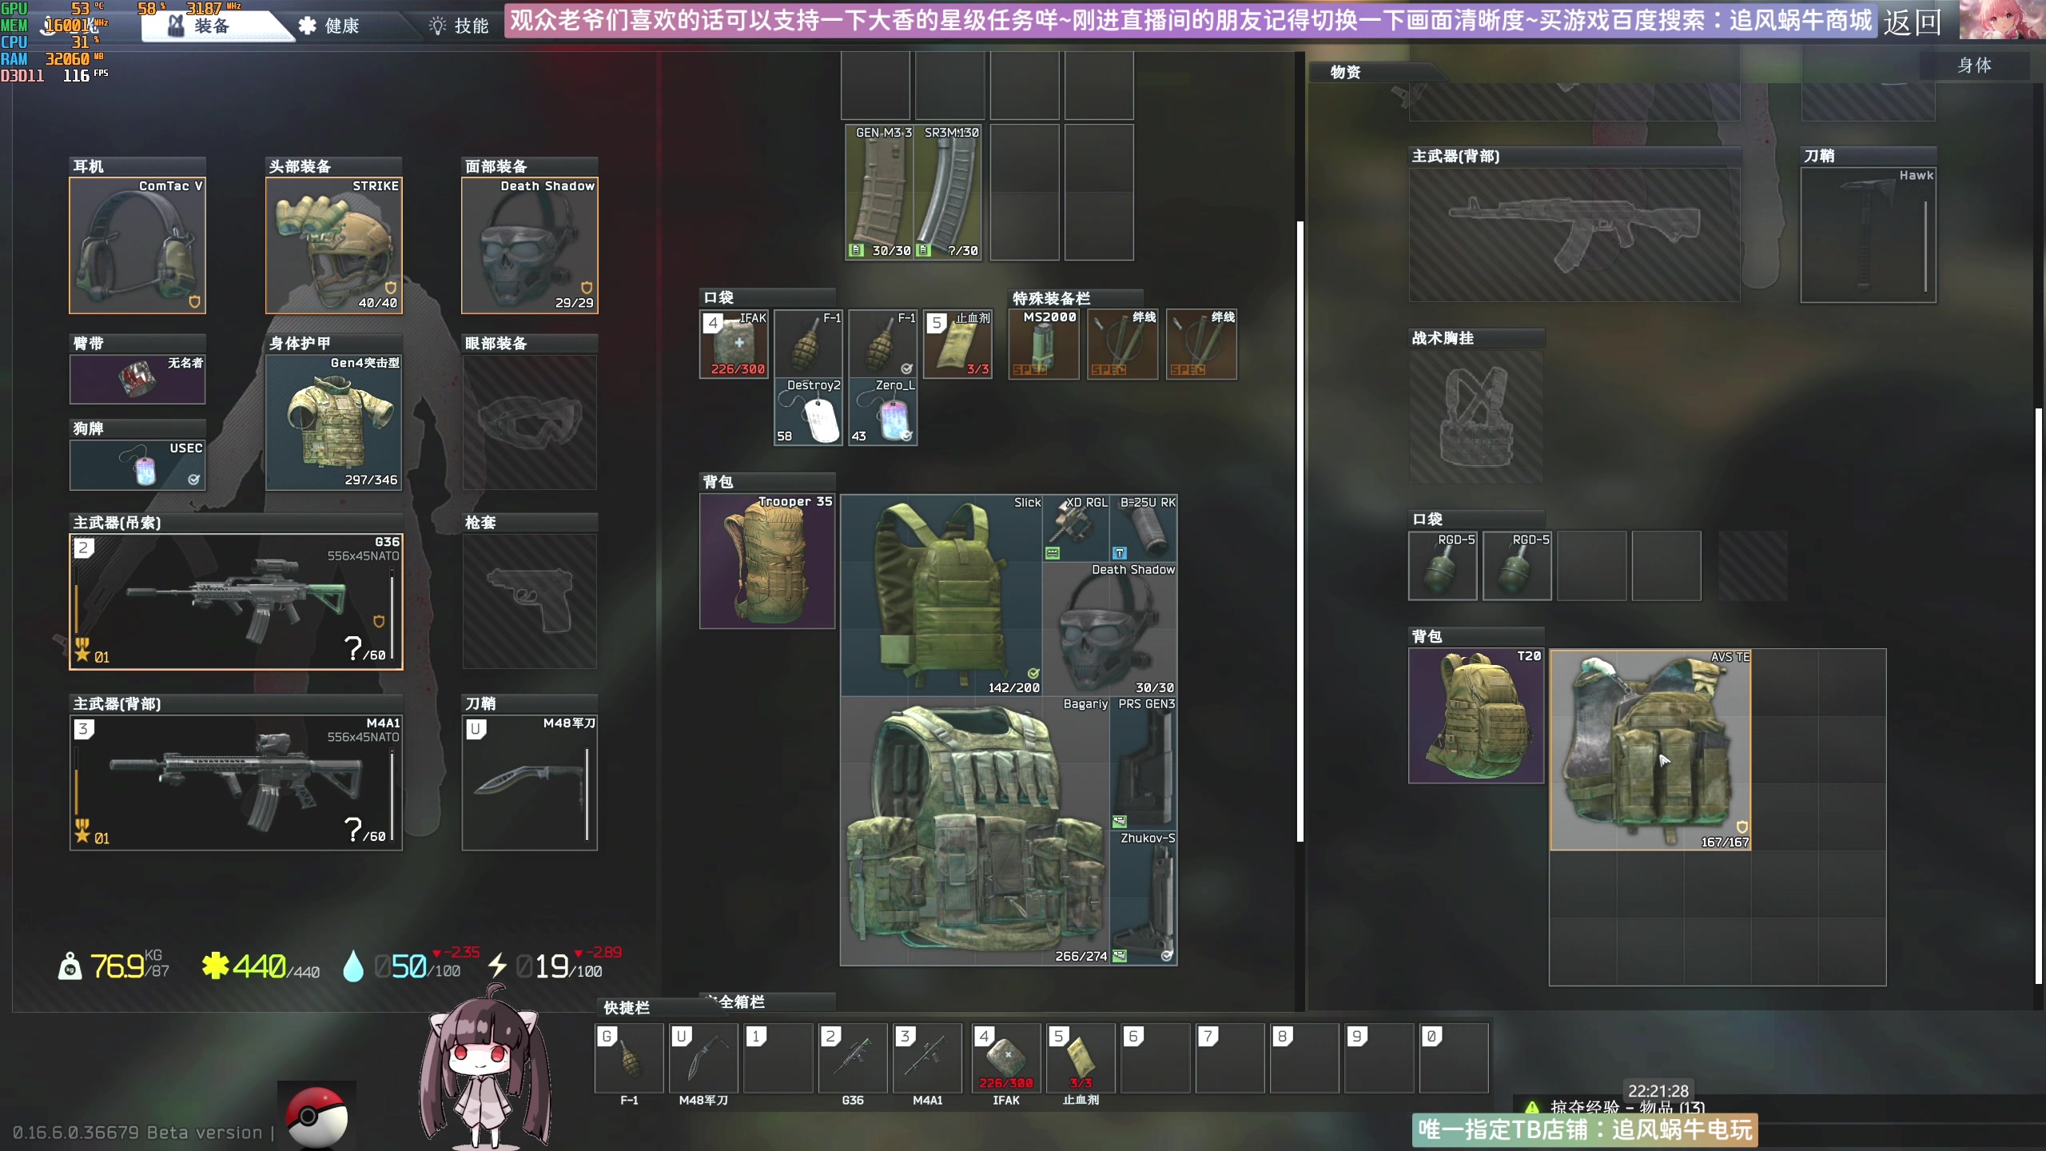The width and height of the screenshot is (2046, 1151).
Task: Select the PRS GEN3 stock item
Action: coord(1143,763)
